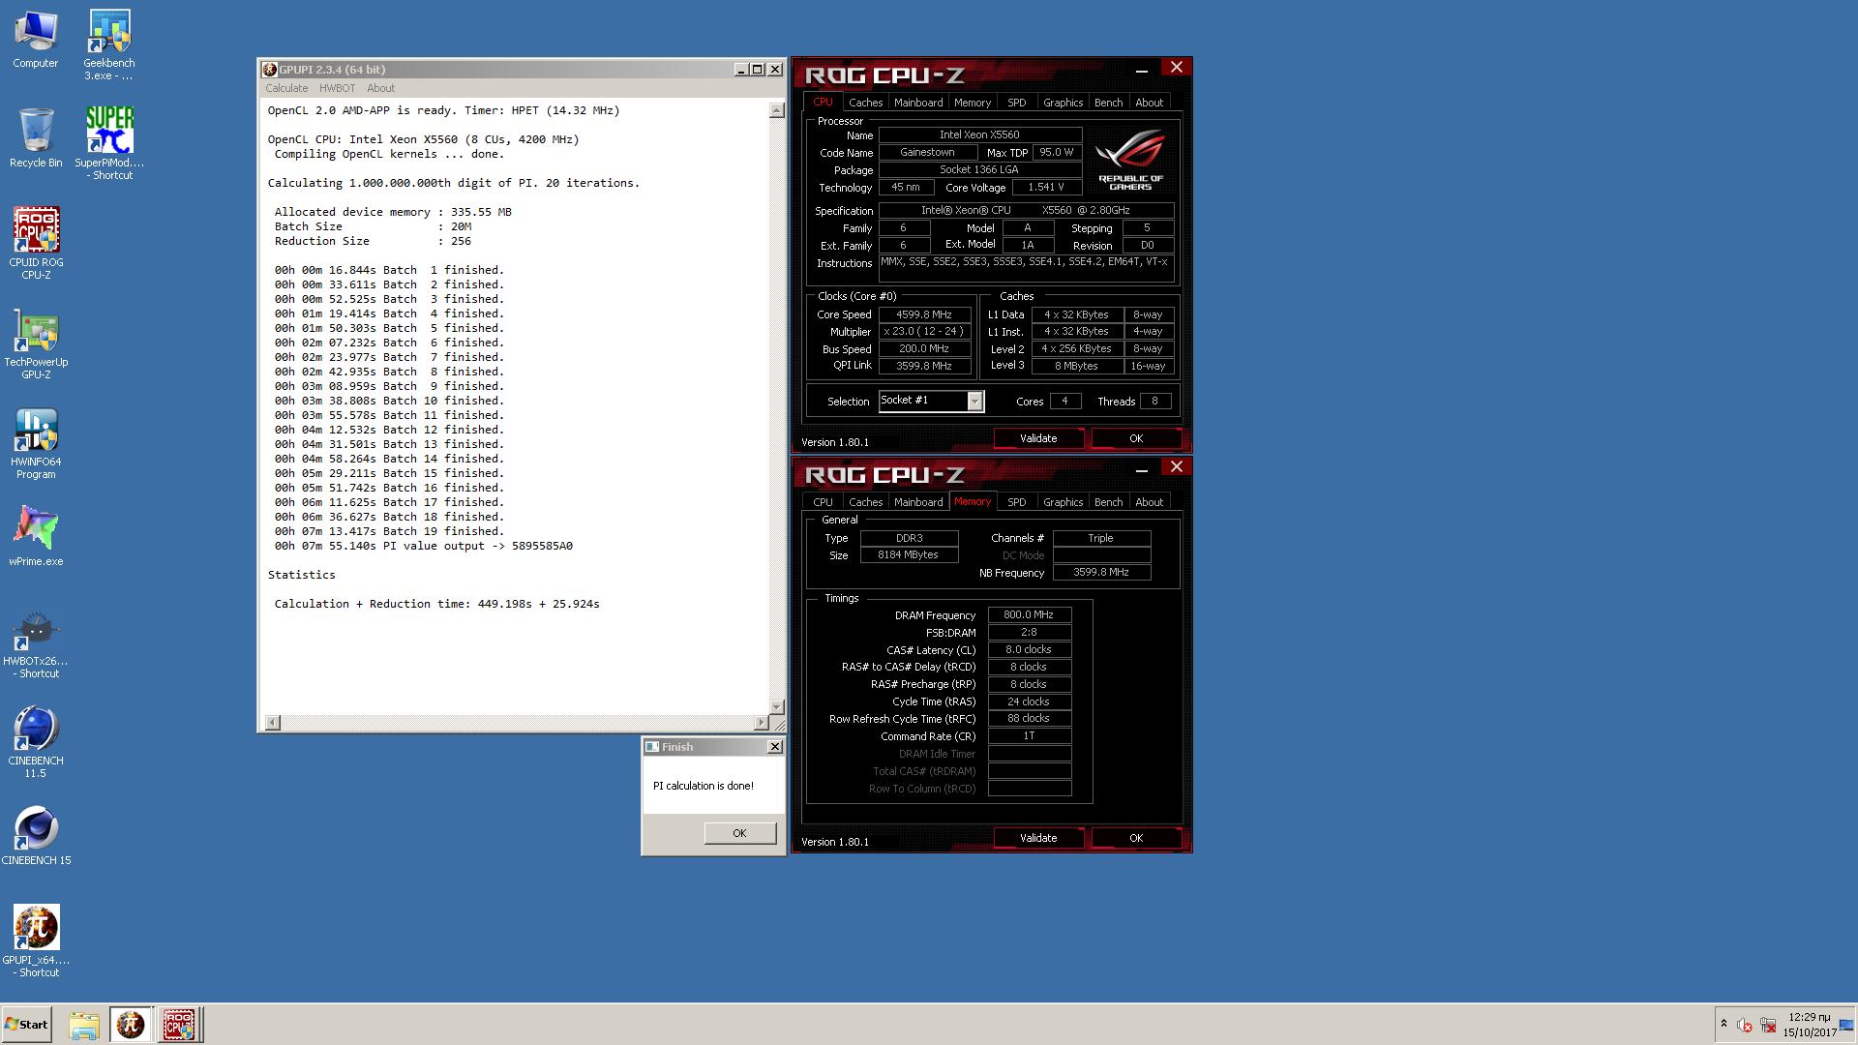The width and height of the screenshot is (1858, 1045).
Task: Click the Show Desktop button at taskbar end
Action: 1846,1025
